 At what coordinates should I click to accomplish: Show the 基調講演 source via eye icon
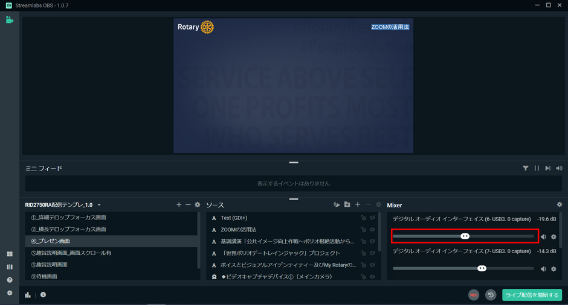[372, 241]
